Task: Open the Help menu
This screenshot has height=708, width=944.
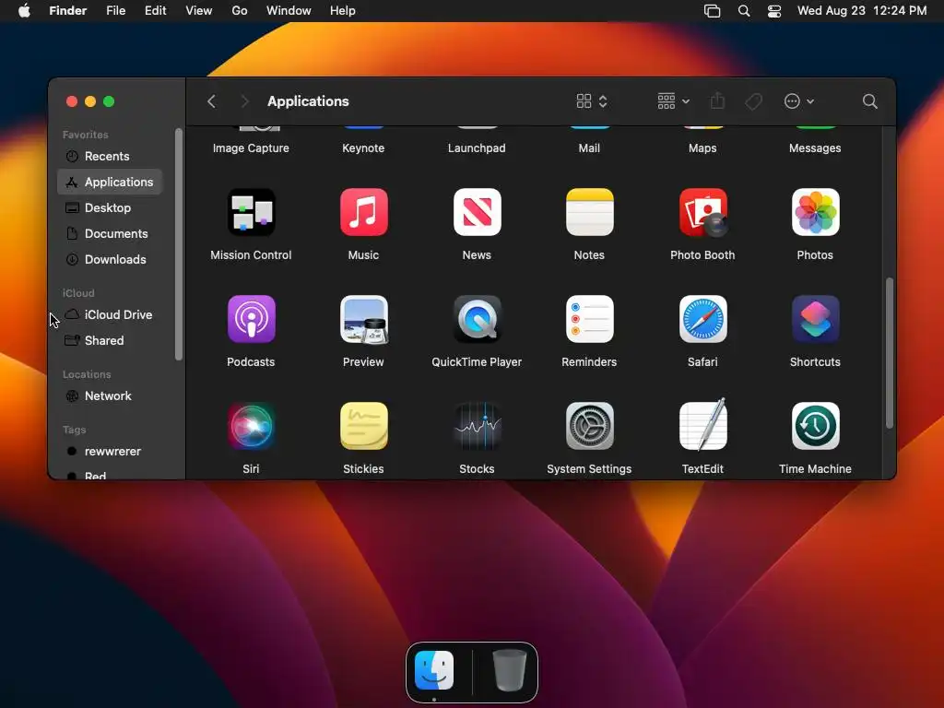Action: 343,11
